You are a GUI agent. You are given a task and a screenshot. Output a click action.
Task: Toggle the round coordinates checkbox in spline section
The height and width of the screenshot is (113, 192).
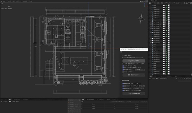tap(123, 88)
